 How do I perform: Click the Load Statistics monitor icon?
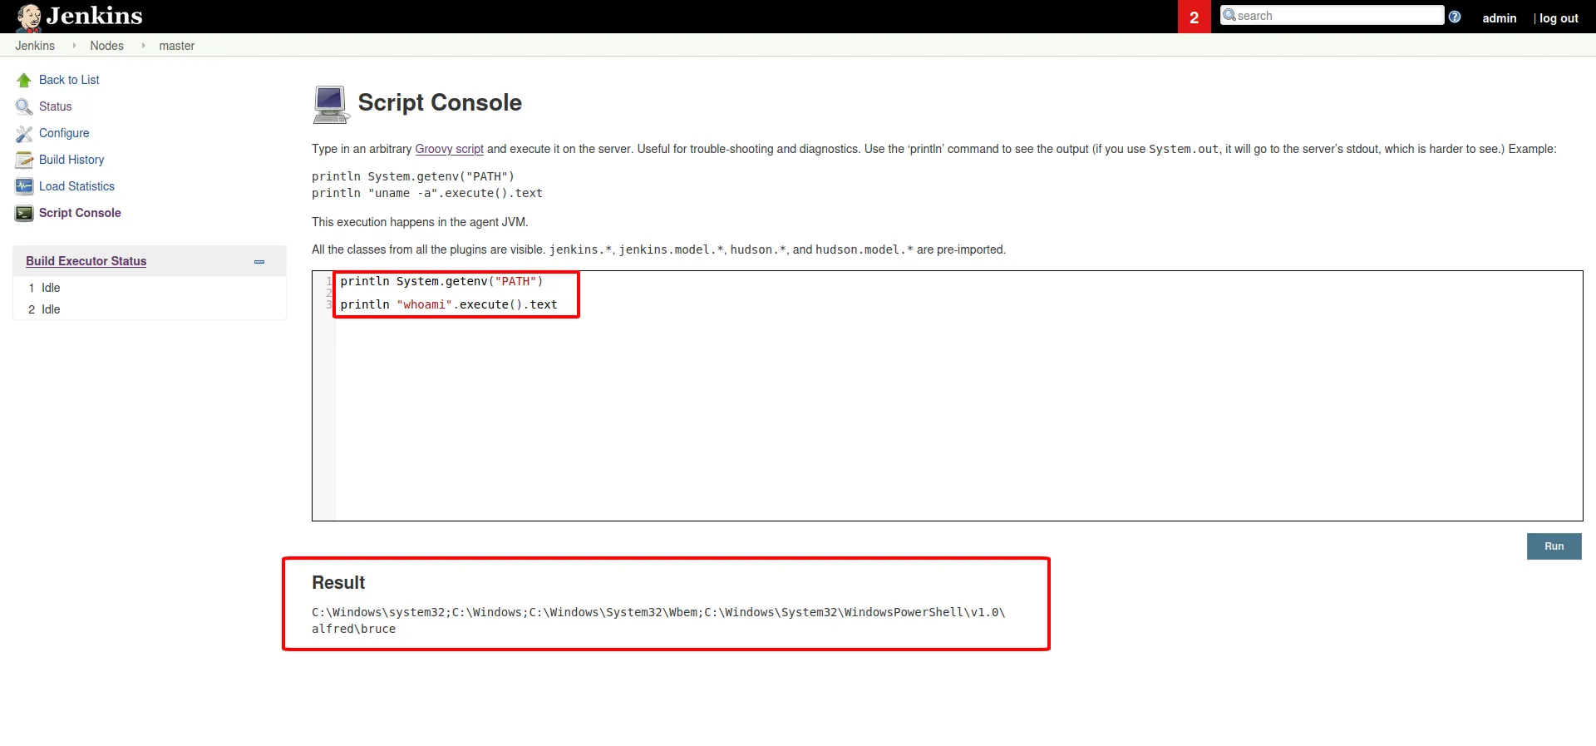24,187
